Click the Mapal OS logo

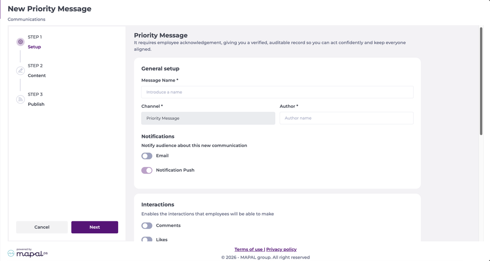[x=27, y=252]
